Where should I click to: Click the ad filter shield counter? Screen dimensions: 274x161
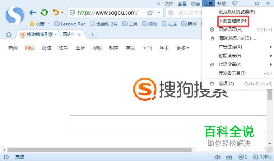243,157
